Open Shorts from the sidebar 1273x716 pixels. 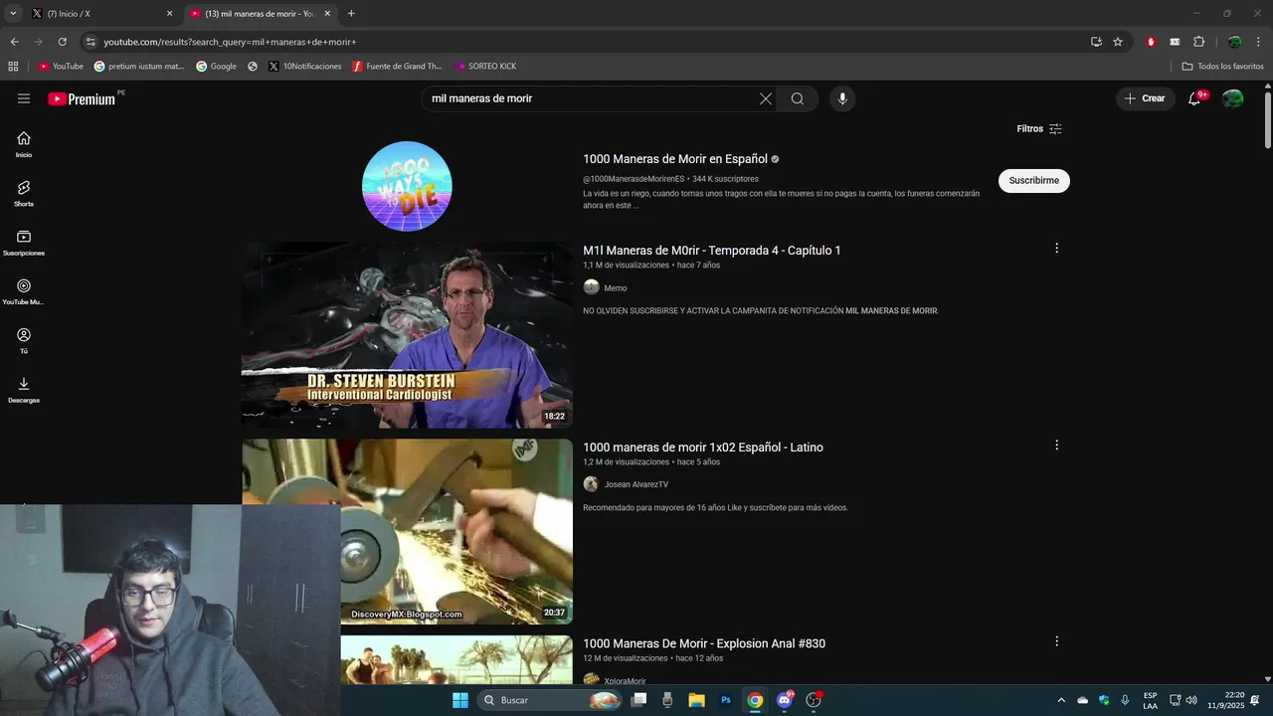click(24, 194)
